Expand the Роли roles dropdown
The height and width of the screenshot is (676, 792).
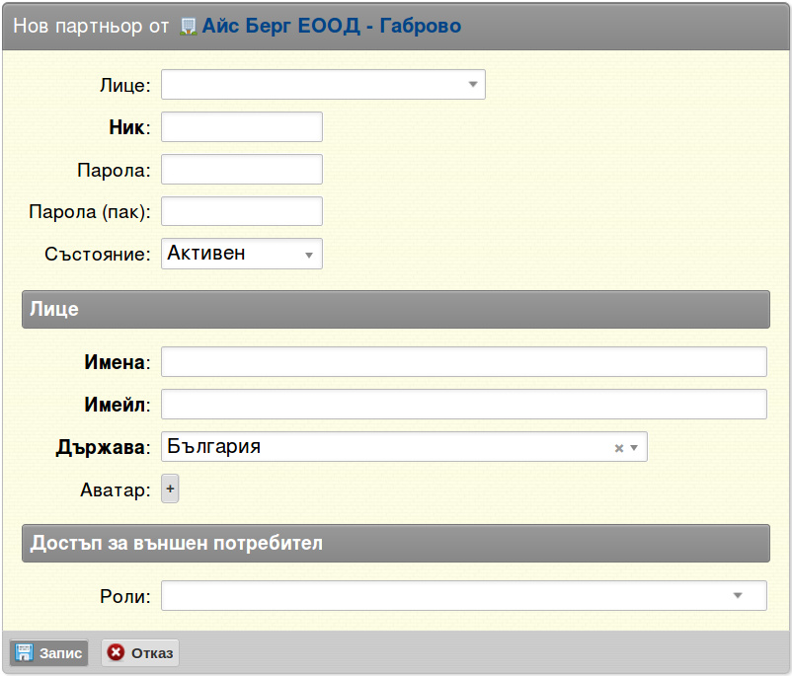pos(464,596)
